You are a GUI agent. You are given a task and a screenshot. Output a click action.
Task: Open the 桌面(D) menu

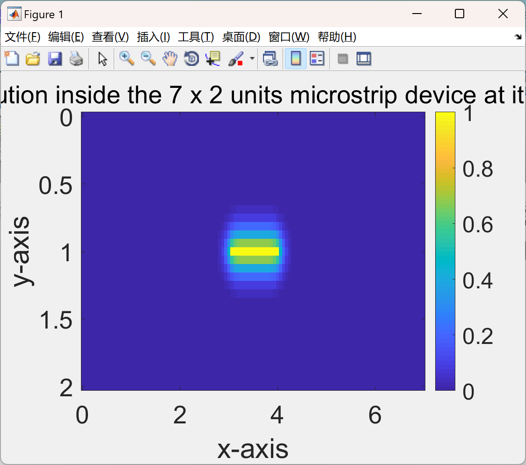[x=241, y=37]
